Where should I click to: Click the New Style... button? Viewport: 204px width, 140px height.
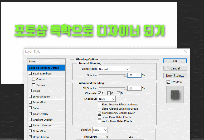coord(175,76)
